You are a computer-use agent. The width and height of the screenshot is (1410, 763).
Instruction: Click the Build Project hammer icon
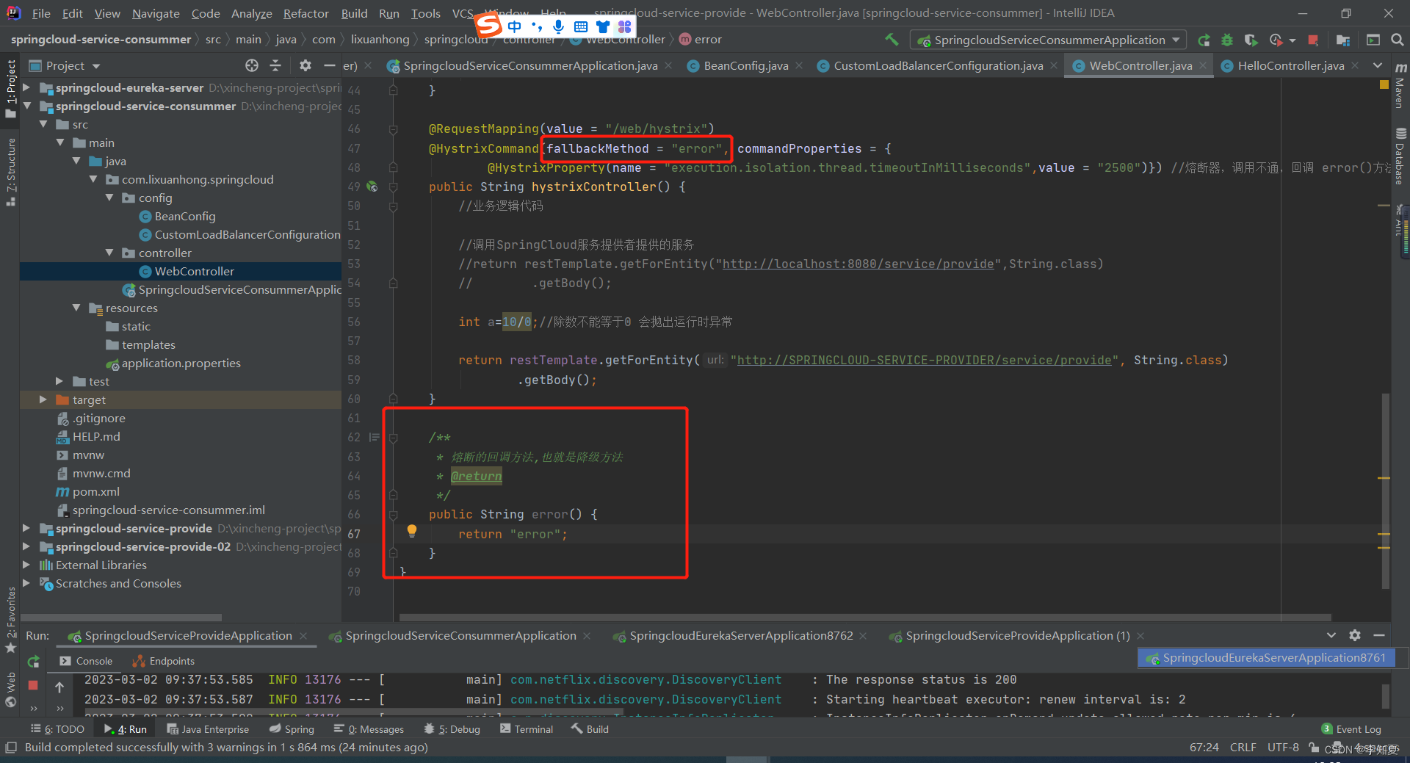click(x=892, y=40)
